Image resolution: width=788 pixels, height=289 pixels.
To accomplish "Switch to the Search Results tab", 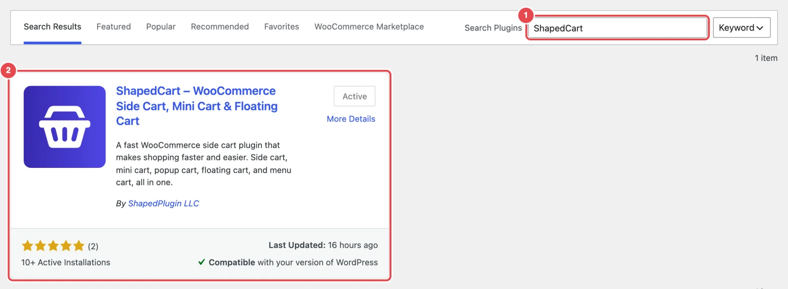I will coord(52,27).
